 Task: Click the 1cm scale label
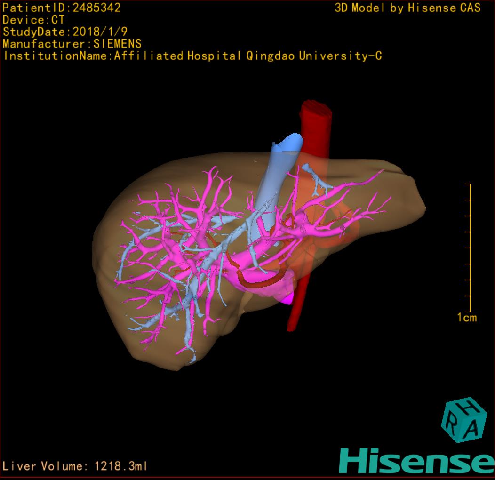coord(467,317)
